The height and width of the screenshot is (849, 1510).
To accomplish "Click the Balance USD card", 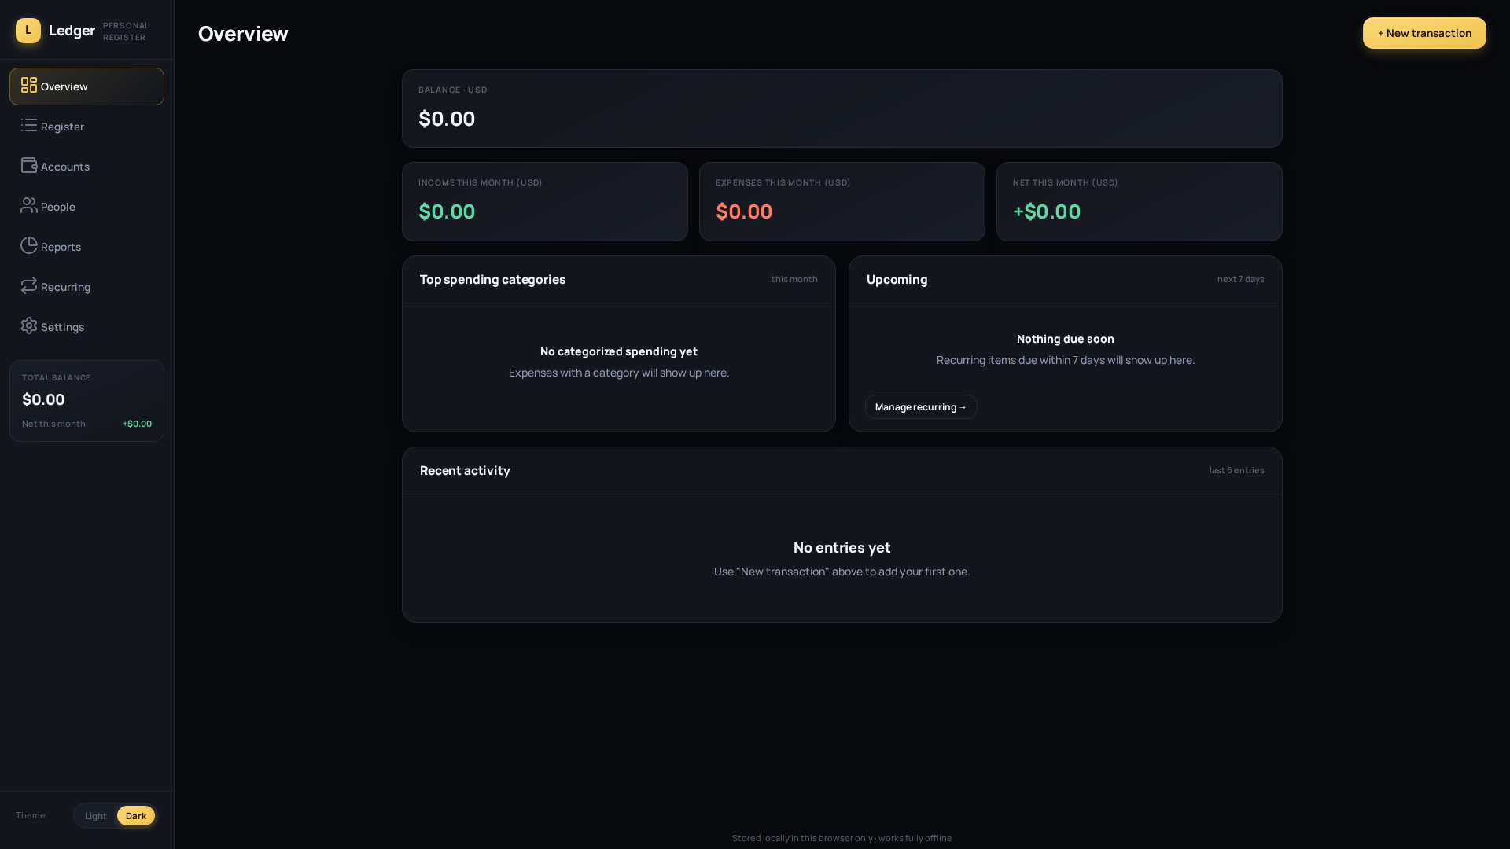I will (842, 108).
